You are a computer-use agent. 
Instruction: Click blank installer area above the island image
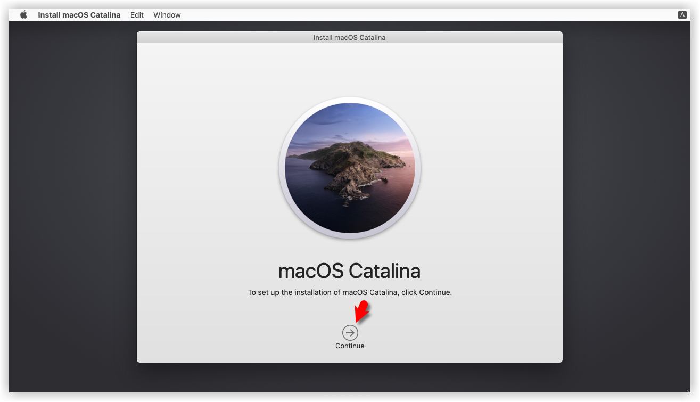point(350,69)
